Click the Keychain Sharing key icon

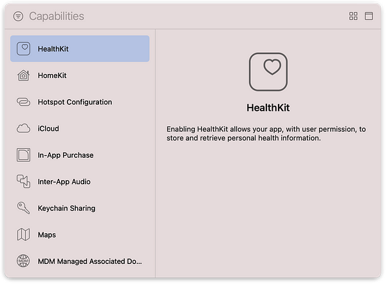click(23, 208)
